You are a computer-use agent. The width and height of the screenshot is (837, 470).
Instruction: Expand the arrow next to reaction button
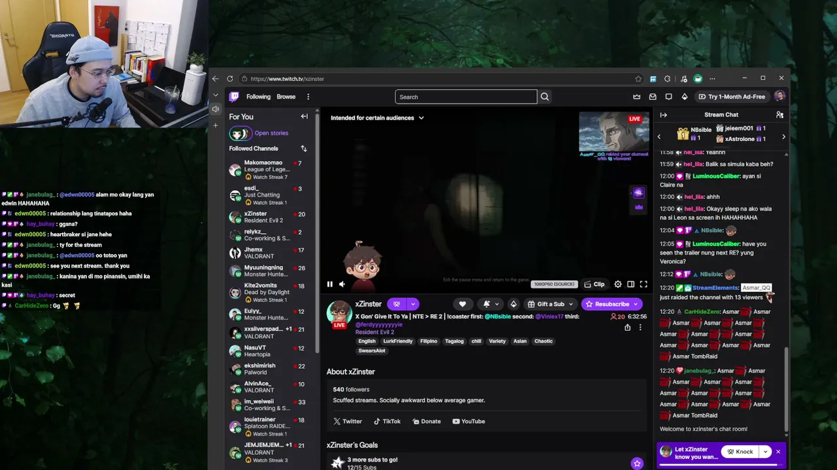pyautogui.click(x=413, y=304)
